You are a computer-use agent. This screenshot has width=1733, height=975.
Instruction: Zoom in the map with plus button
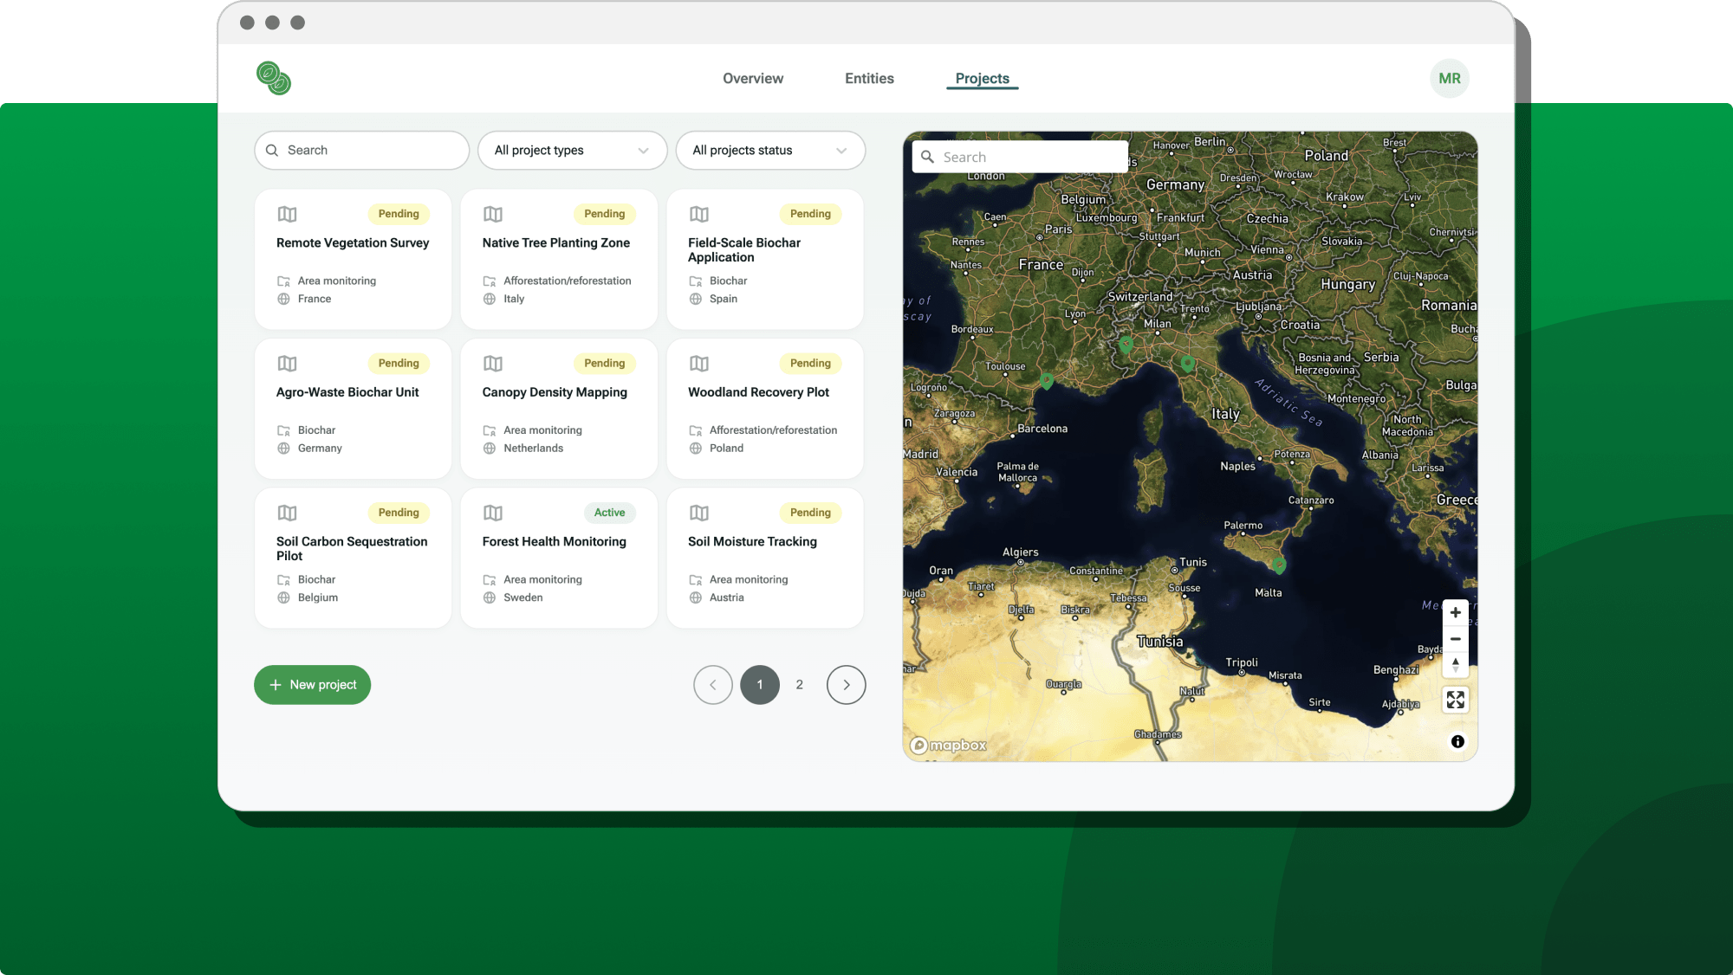click(1456, 612)
